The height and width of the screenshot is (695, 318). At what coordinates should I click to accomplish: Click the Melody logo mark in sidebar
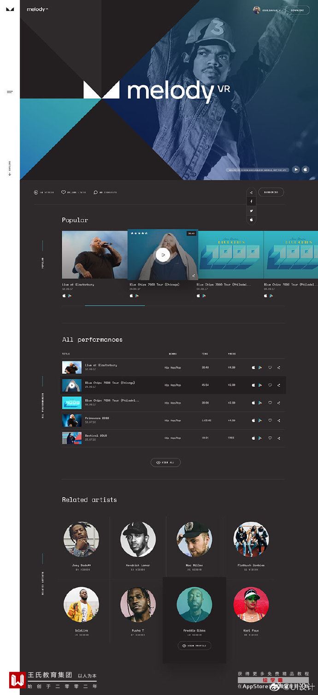tap(10, 9)
